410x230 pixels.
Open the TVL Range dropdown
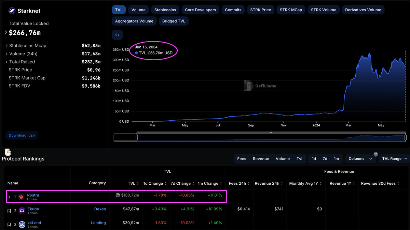coord(394,159)
